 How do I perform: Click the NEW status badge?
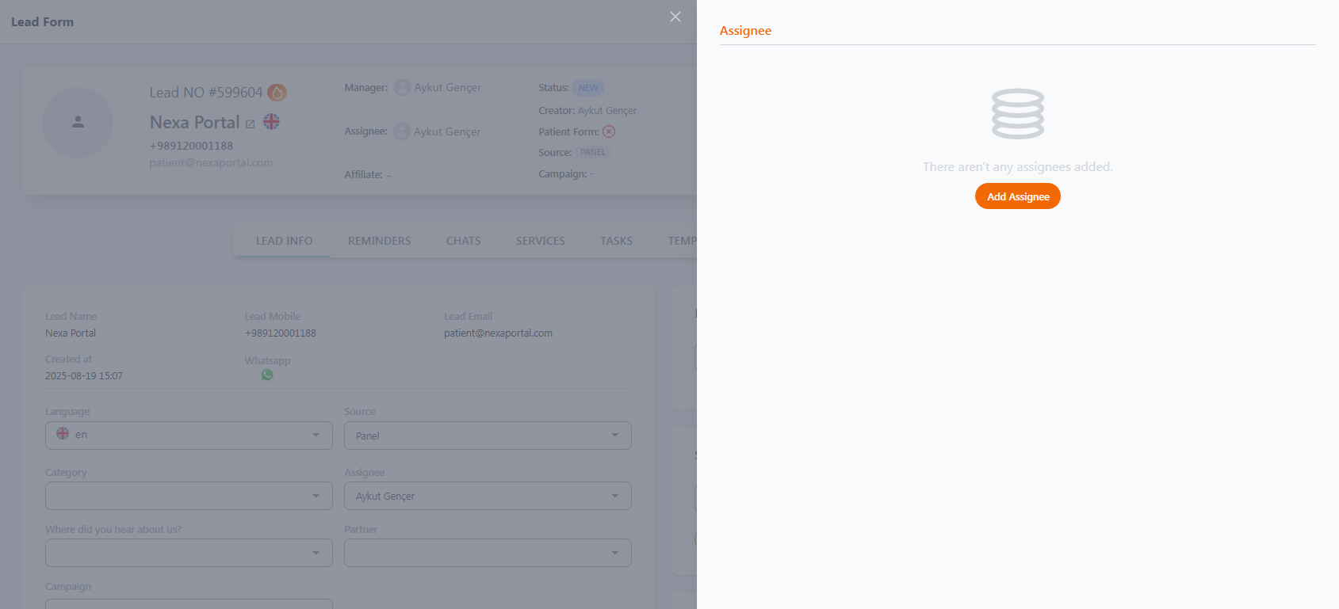click(588, 88)
